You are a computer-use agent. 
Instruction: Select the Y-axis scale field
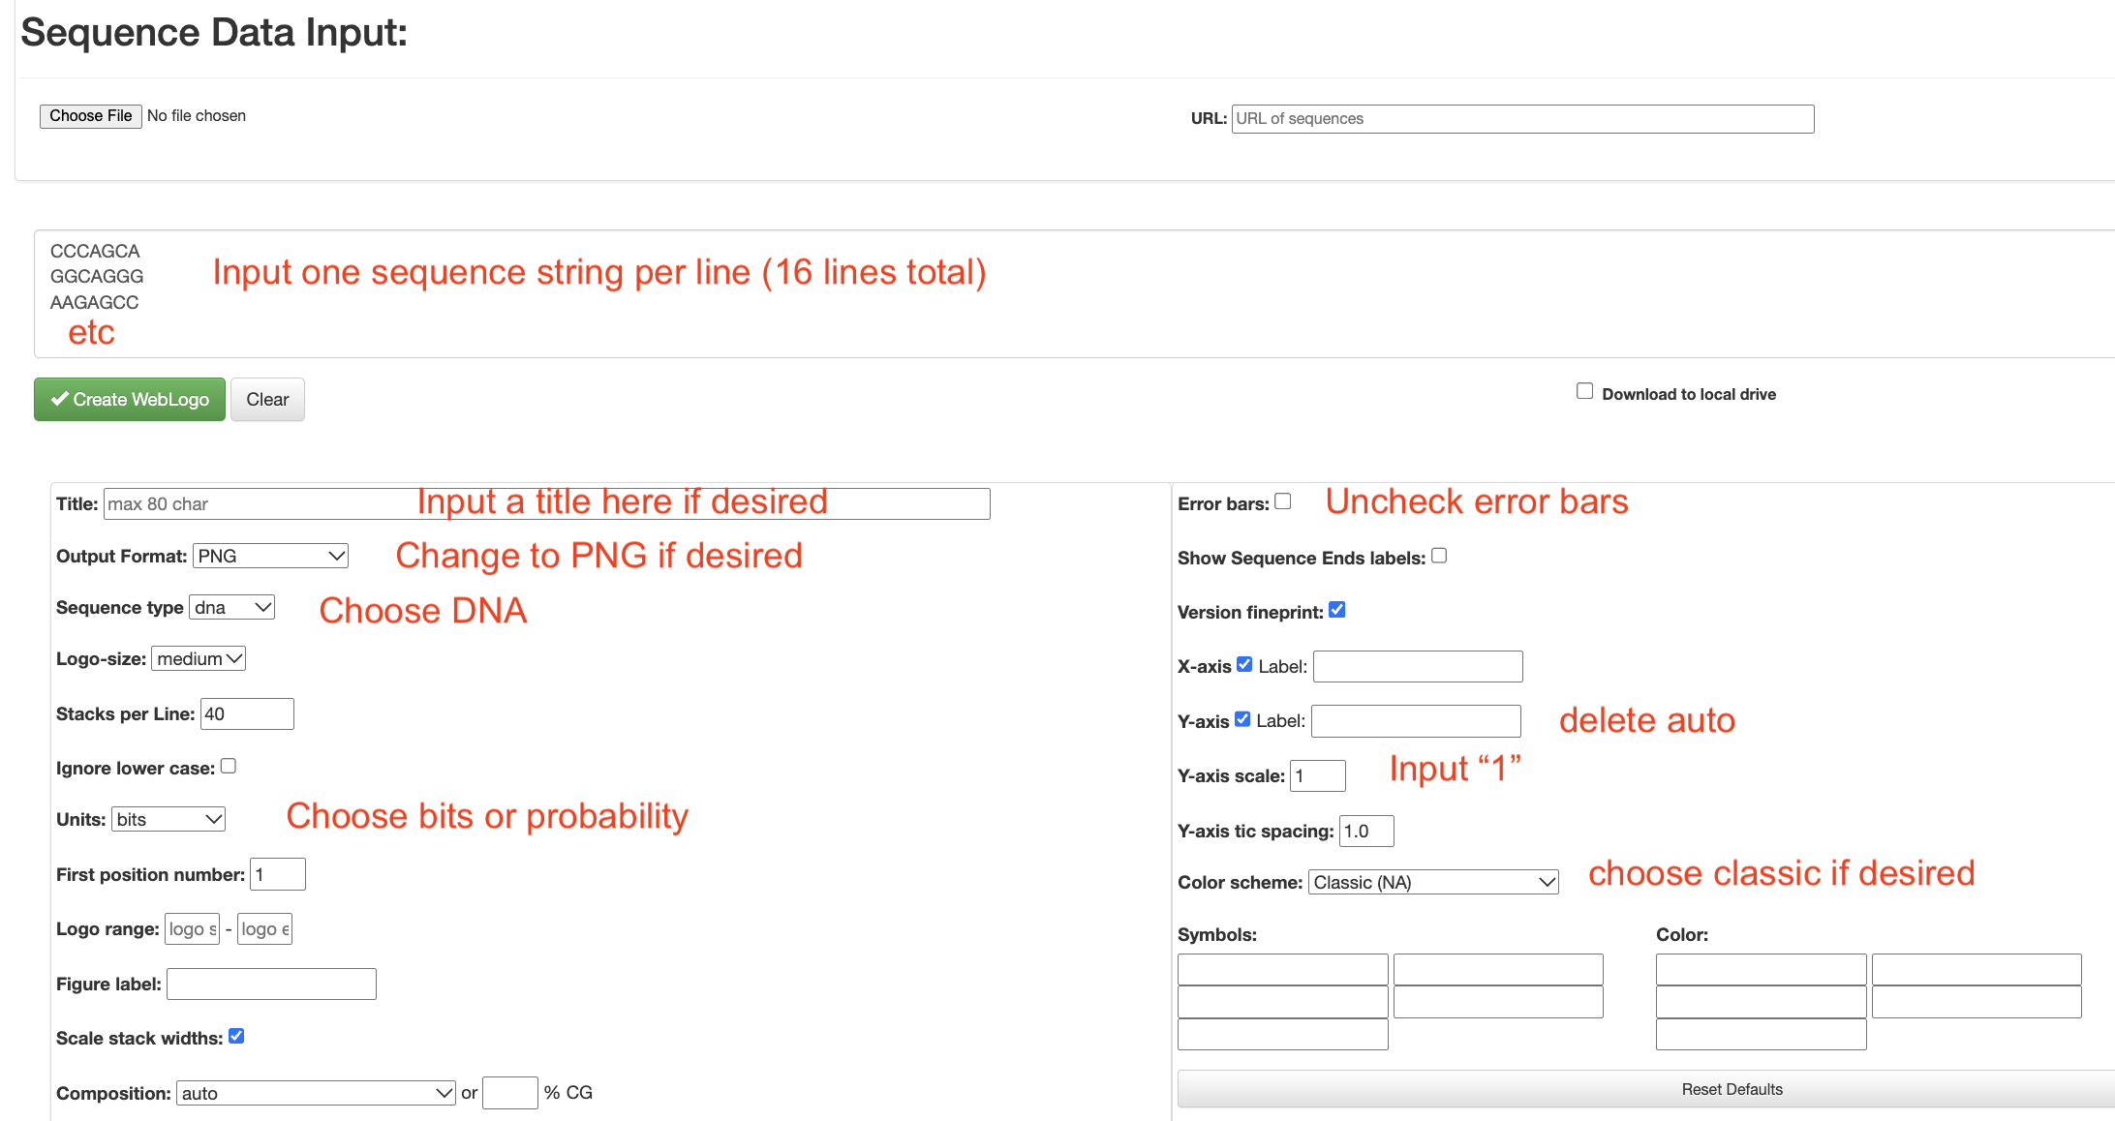pyautogui.click(x=1318, y=775)
